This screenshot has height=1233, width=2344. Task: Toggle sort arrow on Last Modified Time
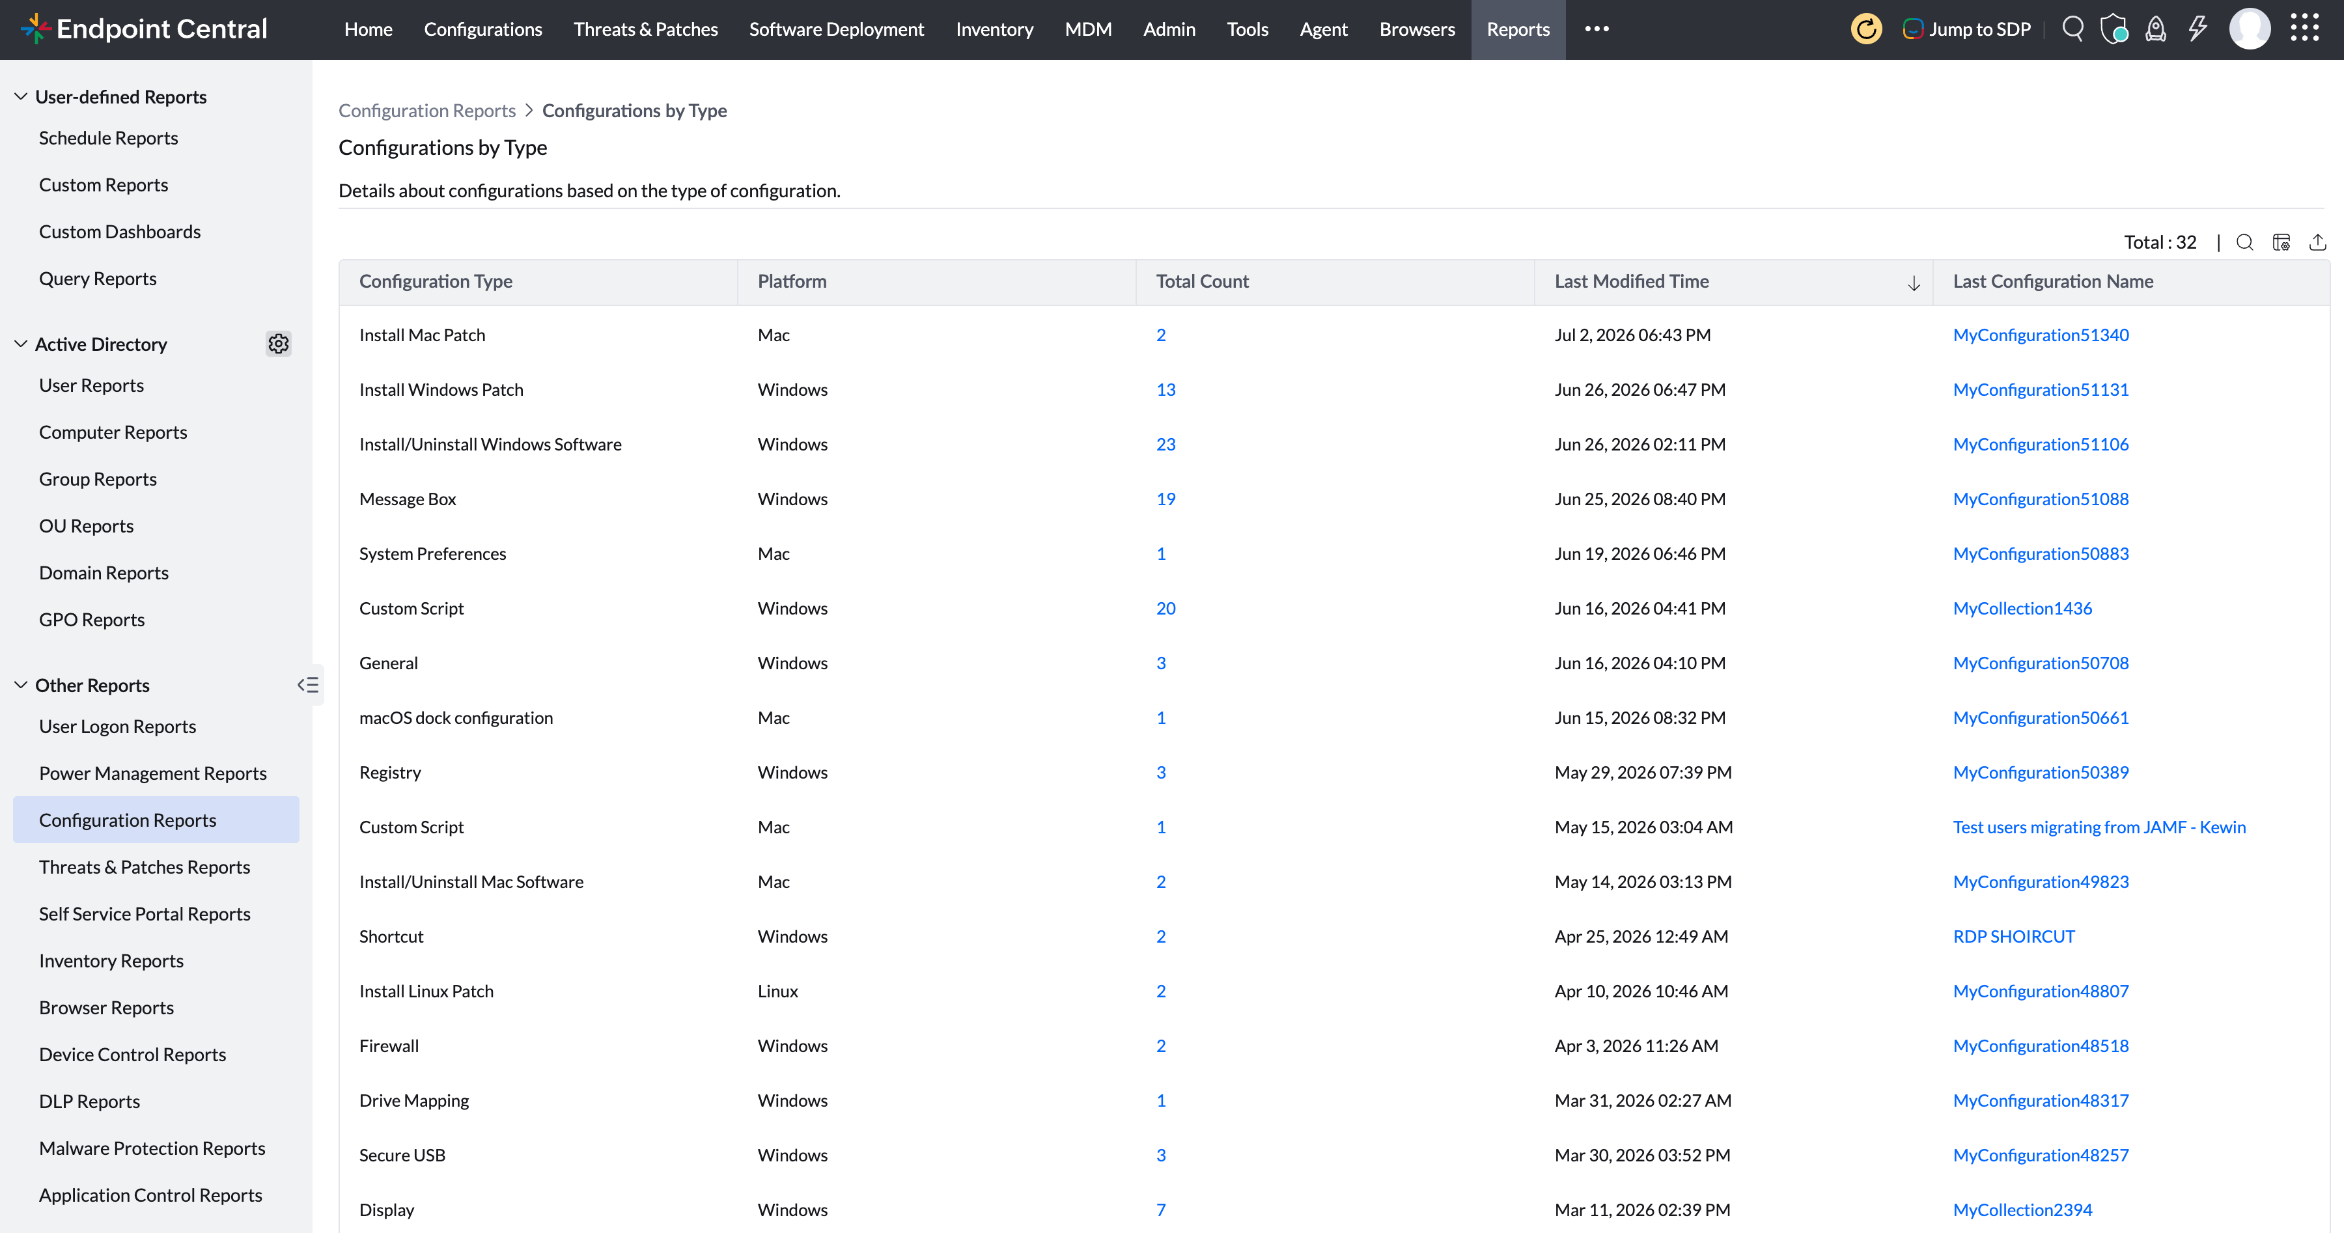pos(1914,283)
